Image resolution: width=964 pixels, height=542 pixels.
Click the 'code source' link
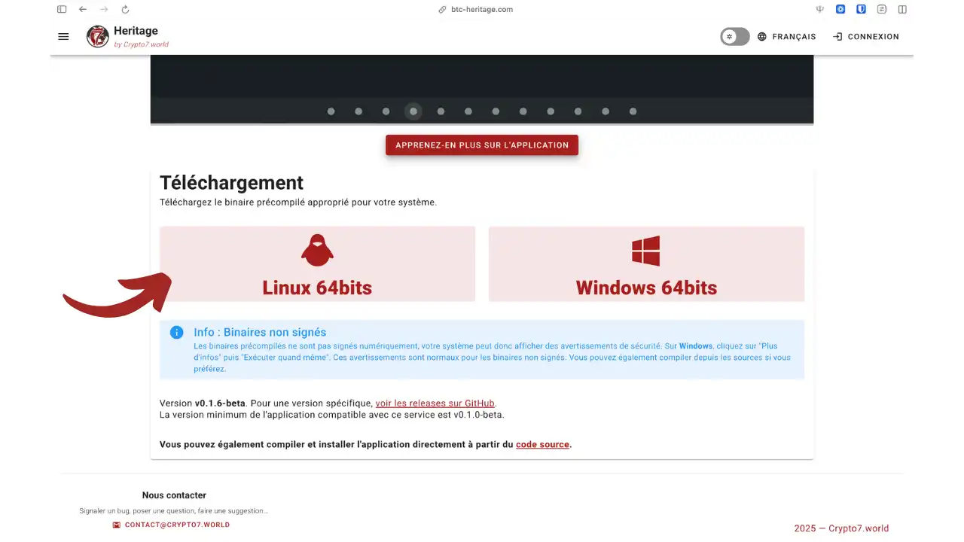point(542,444)
